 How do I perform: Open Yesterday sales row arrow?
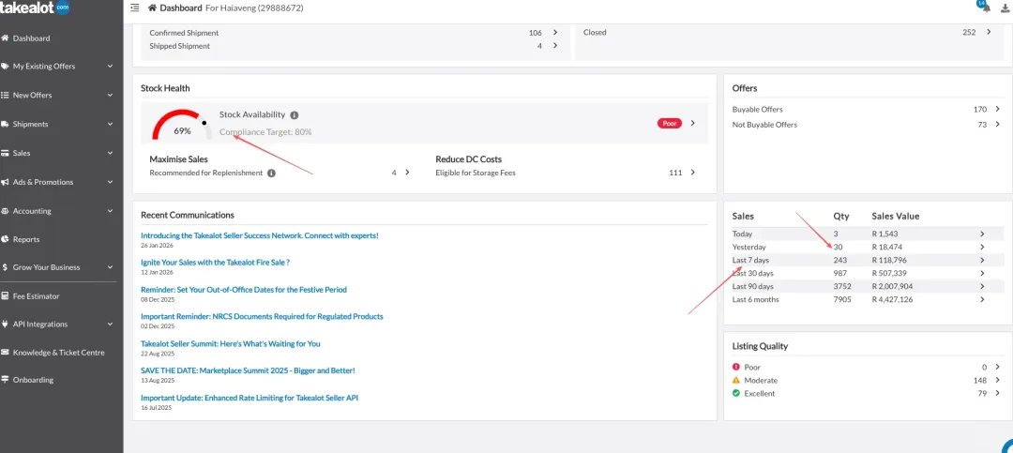tap(982, 247)
